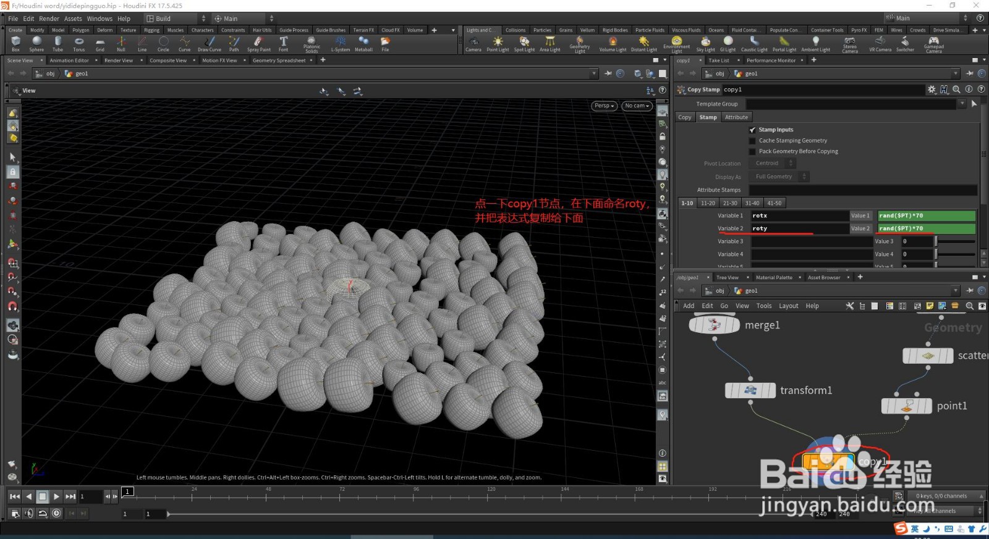Select the Grid shelf tool
989x539 pixels.
tap(100, 44)
